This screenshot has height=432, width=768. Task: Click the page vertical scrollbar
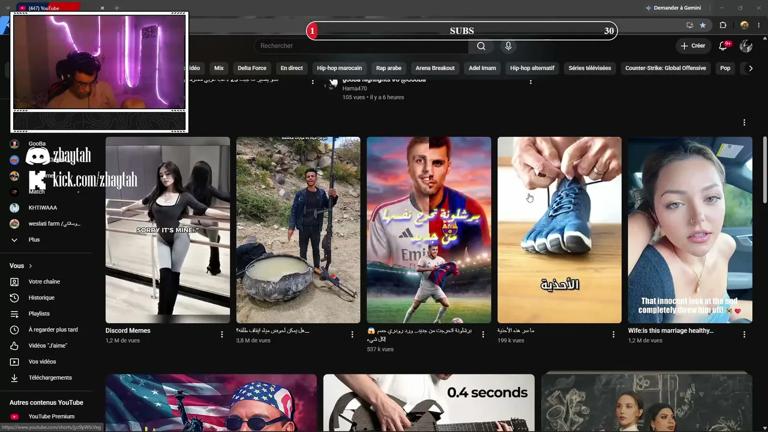point(764,170)
